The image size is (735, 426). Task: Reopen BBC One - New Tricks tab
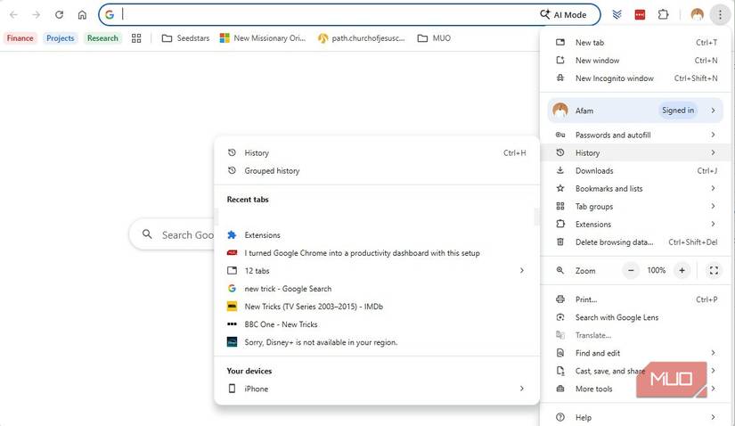coord(281,324)
